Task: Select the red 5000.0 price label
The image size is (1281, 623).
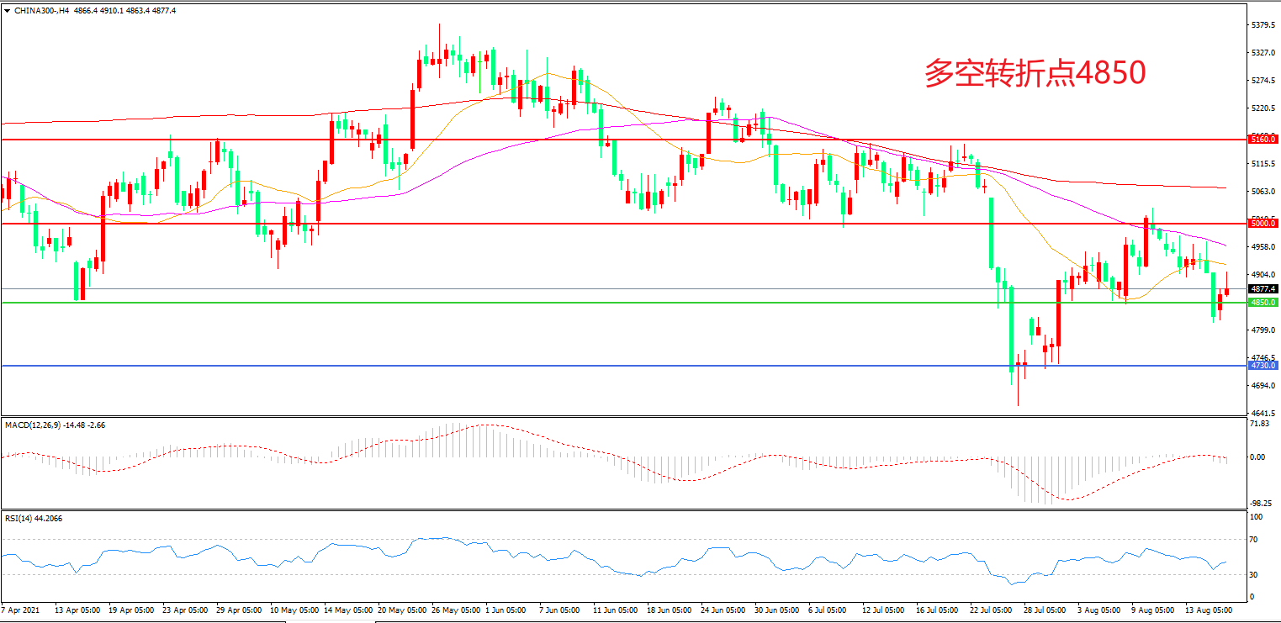Action: 1263,224
